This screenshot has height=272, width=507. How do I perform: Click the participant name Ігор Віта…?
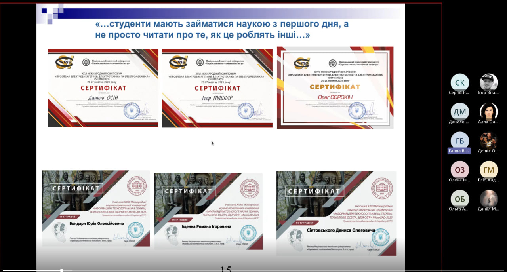488,93
